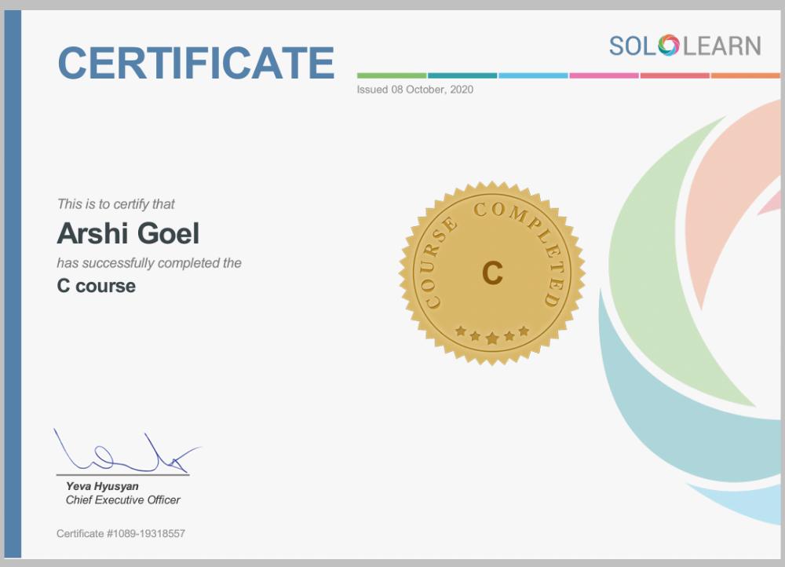The width and height of the screenshot is (785, 567).
Task: Select the letter C inside the seal
Action: (x=492, y=273)
